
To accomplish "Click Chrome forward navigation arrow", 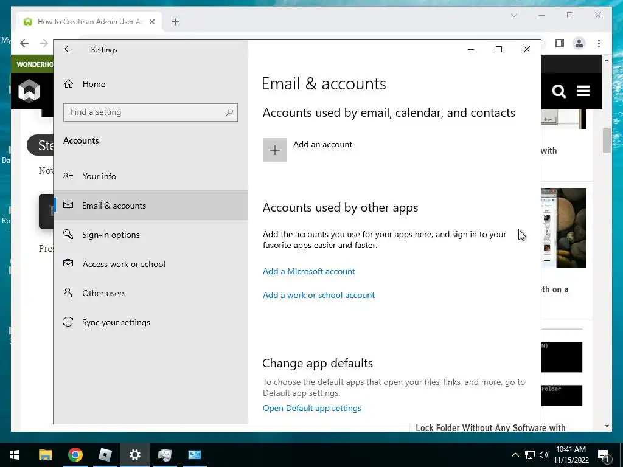I will click(44, 43).
